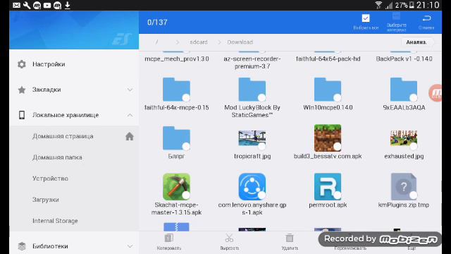Tap the Вырезать (cut) scissors icon
Screen dimensions: 451x254
click(x=229, y=238)
